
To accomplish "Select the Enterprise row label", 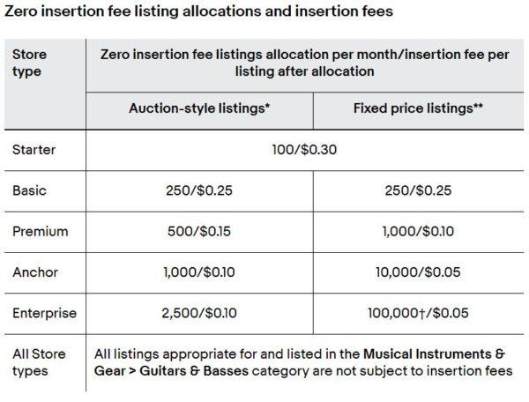I will (45, 313).
